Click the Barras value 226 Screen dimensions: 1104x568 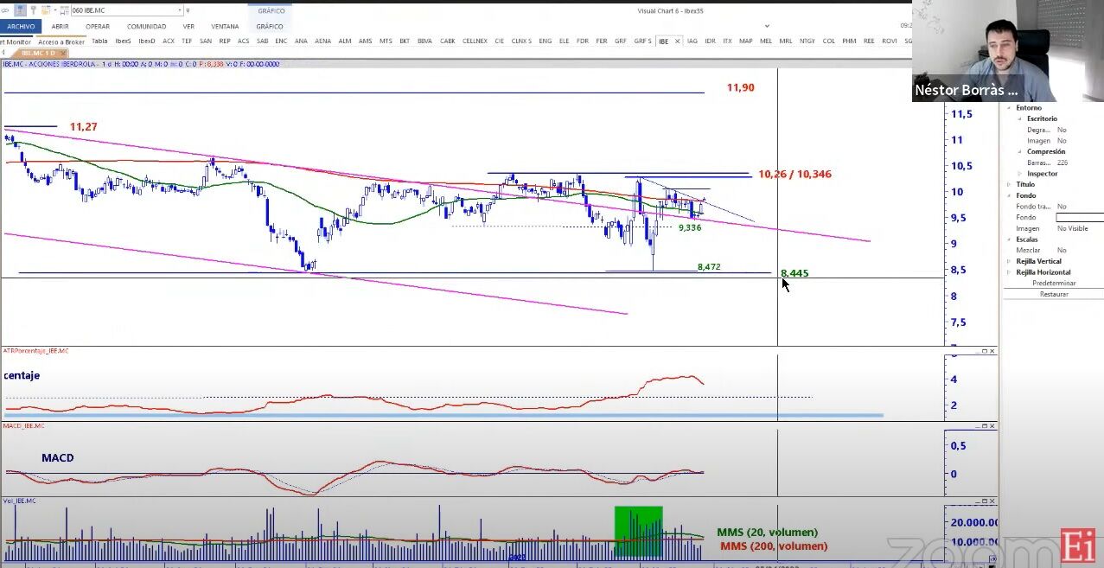(1063, 163)
